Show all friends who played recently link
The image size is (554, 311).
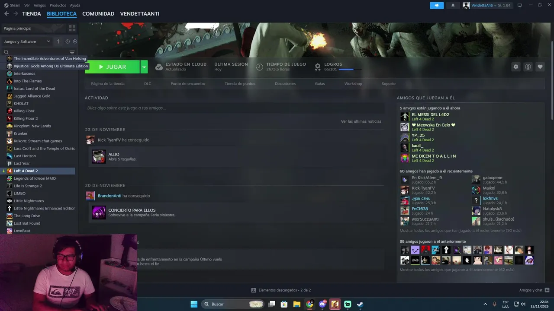461,231
